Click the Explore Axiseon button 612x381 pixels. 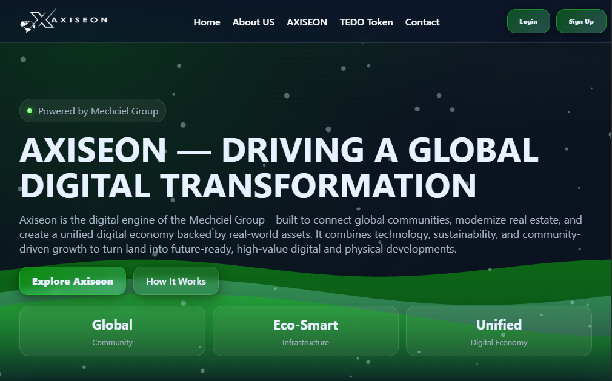[73, 281]
